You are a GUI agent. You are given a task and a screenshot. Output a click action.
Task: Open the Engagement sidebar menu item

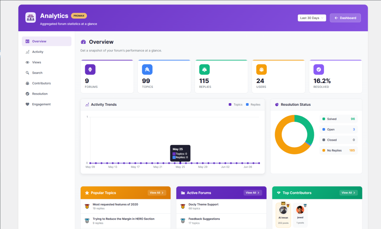point(47,104)
